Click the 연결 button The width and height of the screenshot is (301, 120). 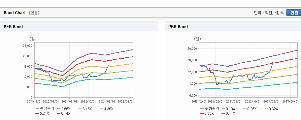(293, 13)
